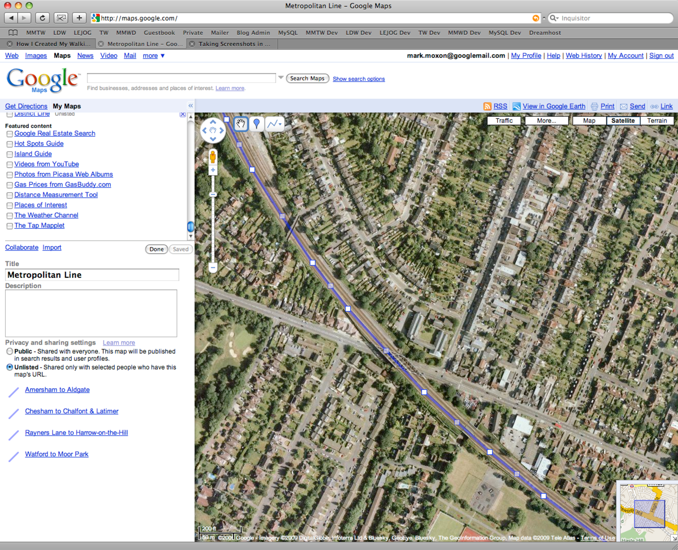
Task: Click the Google Maps search field
Action: (x=181, y=78)
